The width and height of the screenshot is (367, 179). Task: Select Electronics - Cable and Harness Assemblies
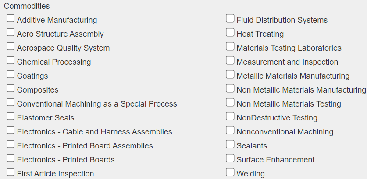11,131
